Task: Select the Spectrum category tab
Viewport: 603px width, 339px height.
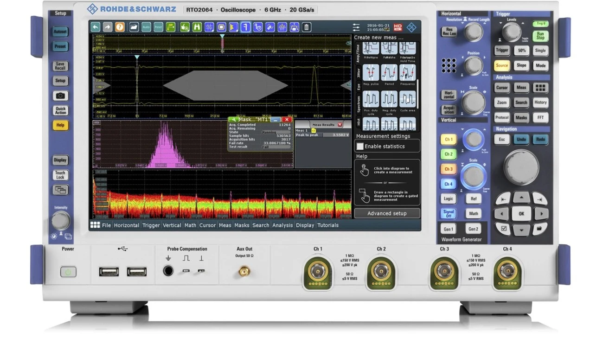Action: point(358,104)
